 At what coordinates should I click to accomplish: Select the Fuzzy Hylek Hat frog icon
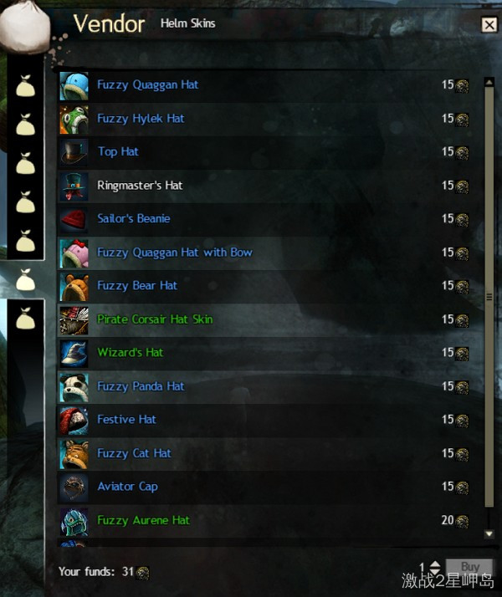[x=74, y=120]
